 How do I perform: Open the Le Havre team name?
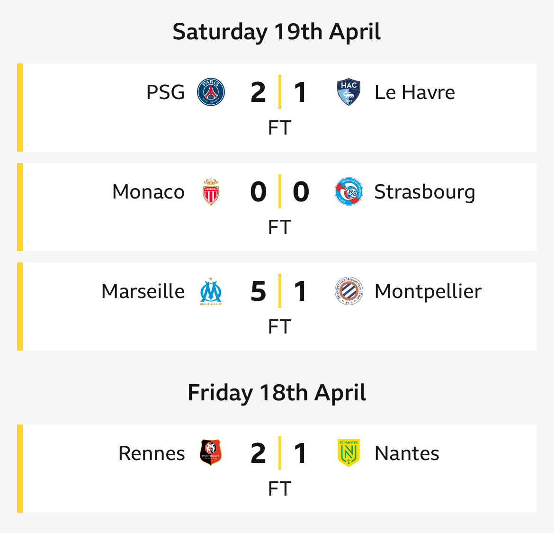(x=414, y=92)
